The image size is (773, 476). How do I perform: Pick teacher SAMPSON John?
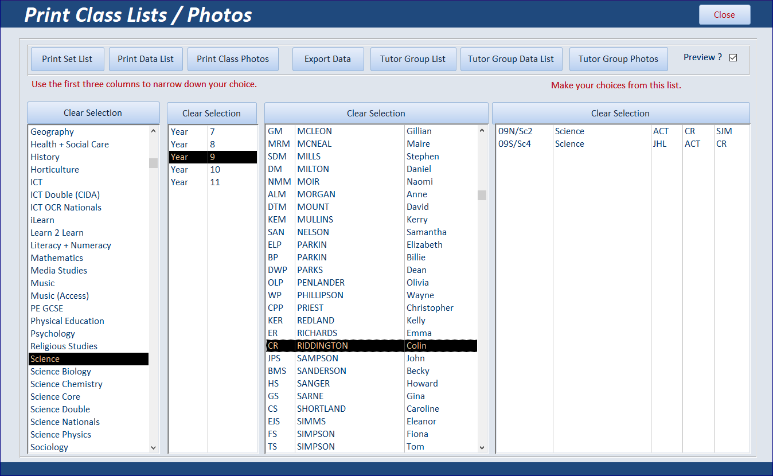pyautogui.click(x=372, y=358)
